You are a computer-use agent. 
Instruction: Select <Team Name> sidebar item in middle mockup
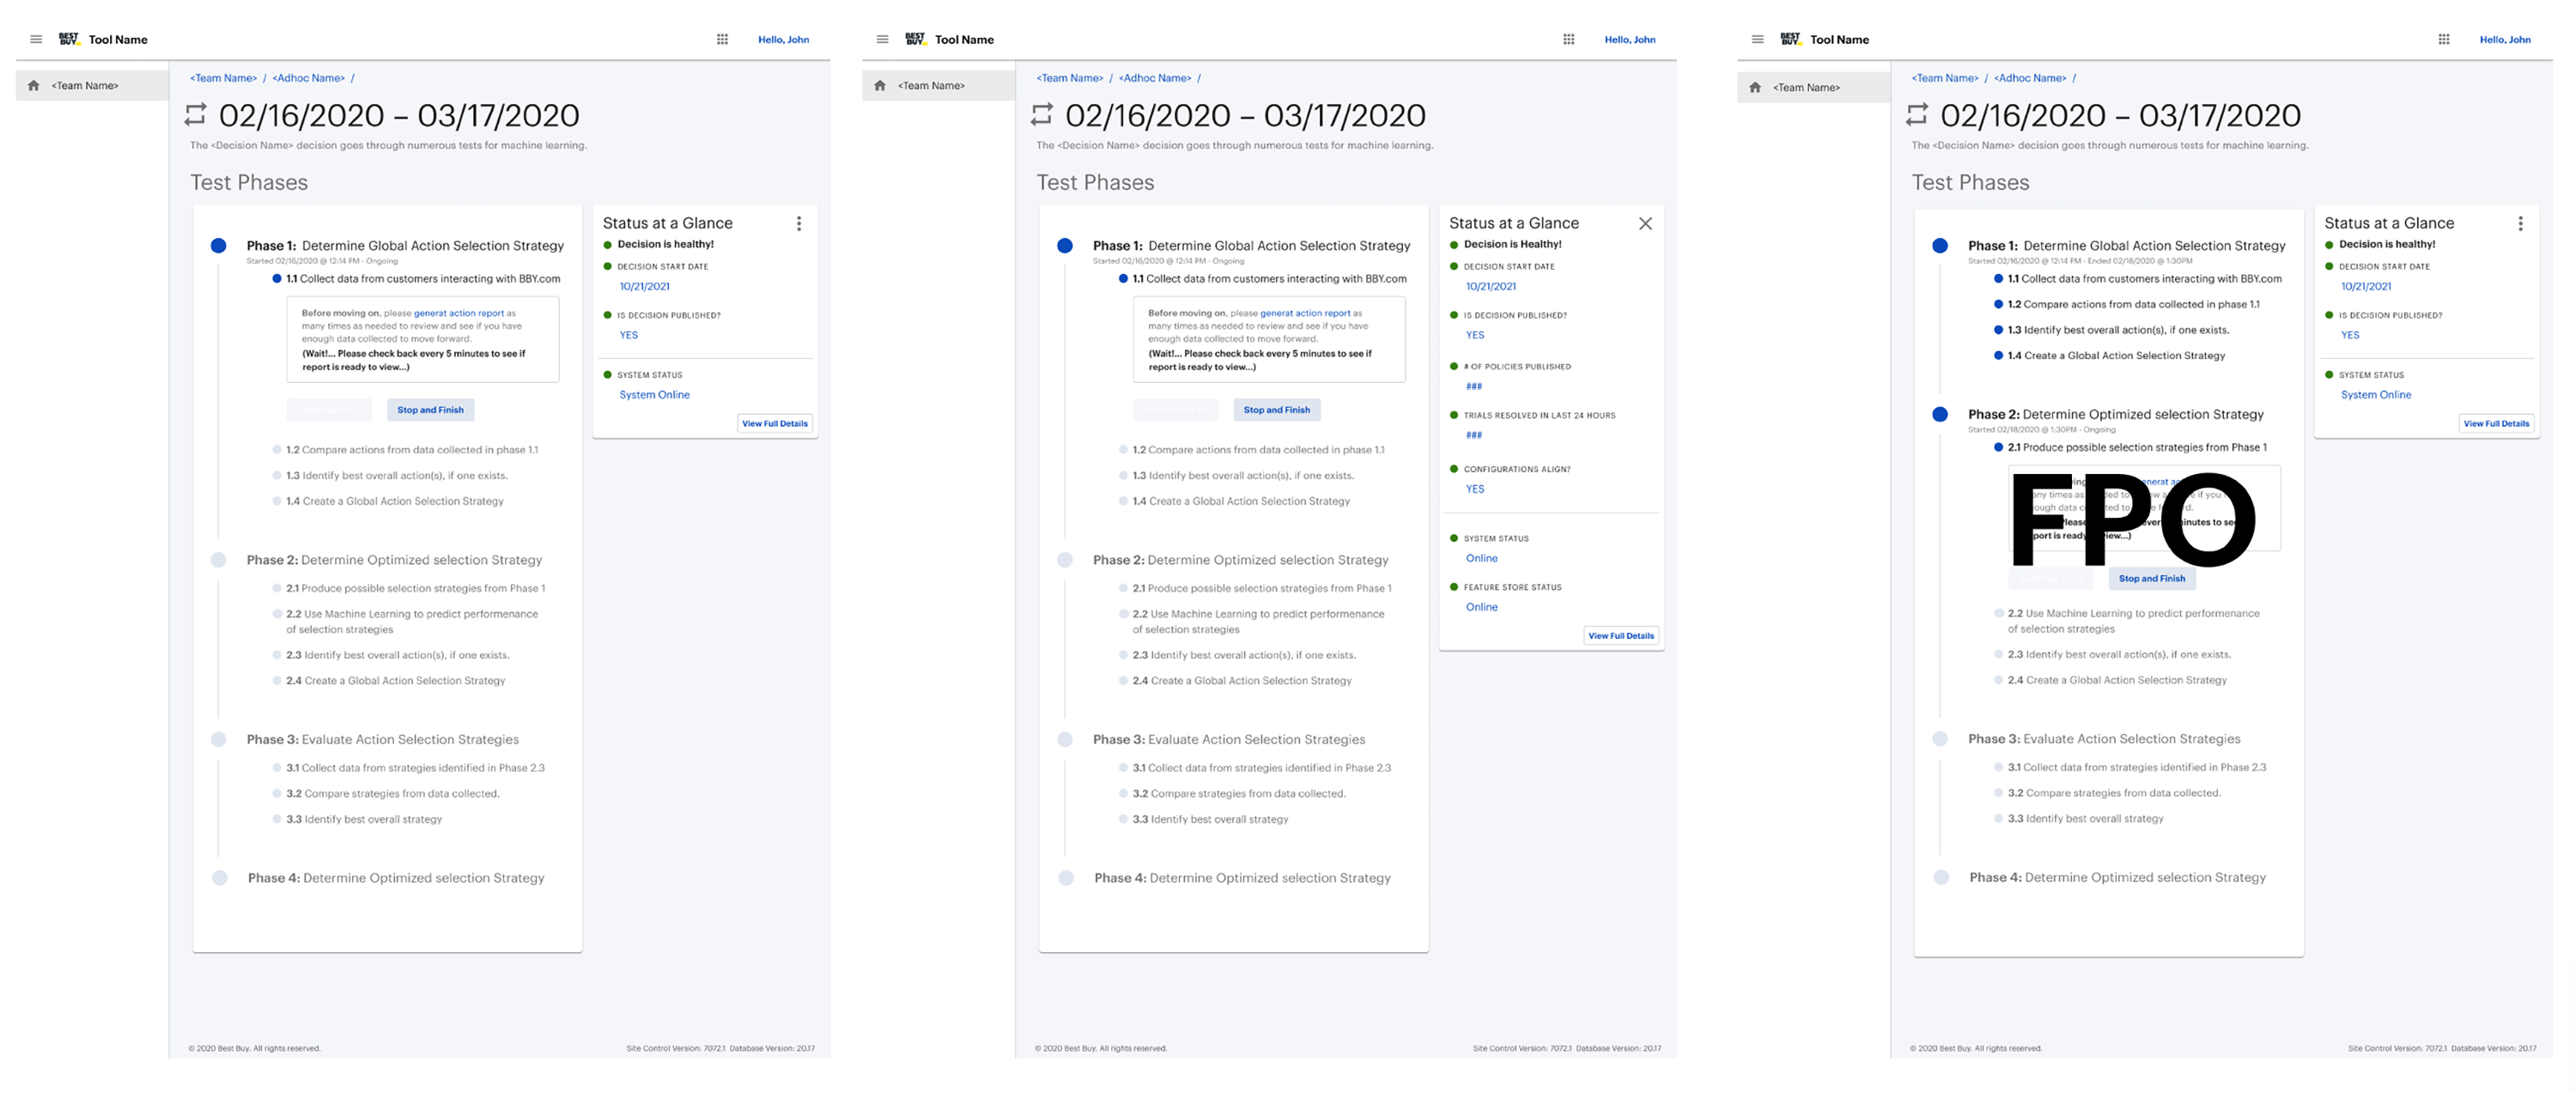(x=938, y=86)
